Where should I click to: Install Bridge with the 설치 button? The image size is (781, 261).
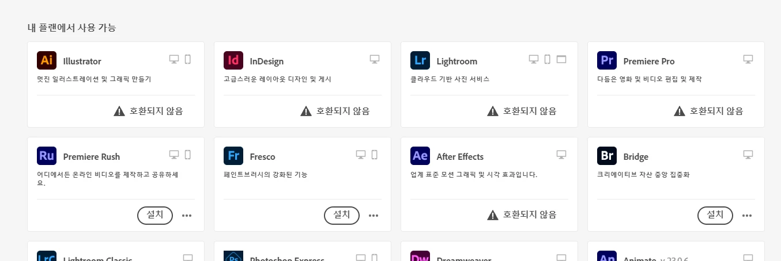tap(715, 215)
